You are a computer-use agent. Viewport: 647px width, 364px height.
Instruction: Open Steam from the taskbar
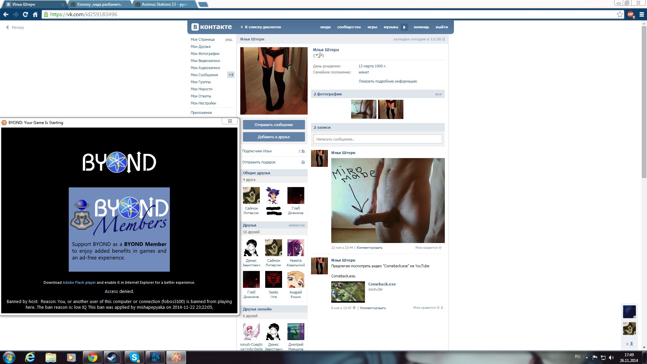pos(112,357)
